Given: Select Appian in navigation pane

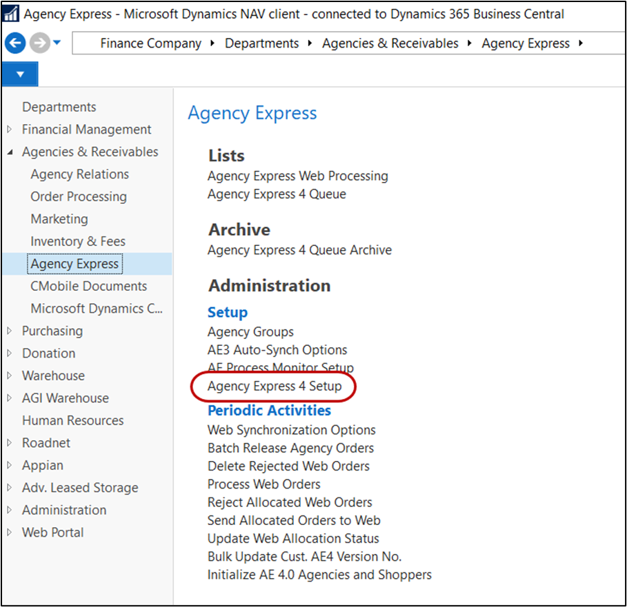Looking at the screenshot, I should click(43, 465).
